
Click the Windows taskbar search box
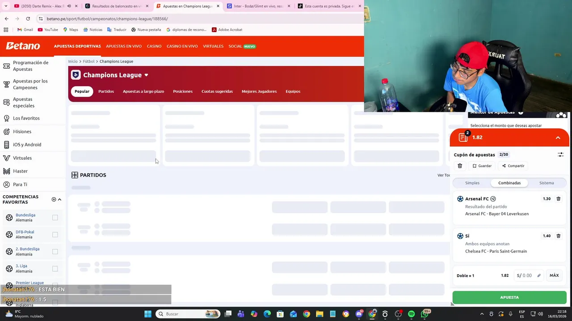[188, 314]
